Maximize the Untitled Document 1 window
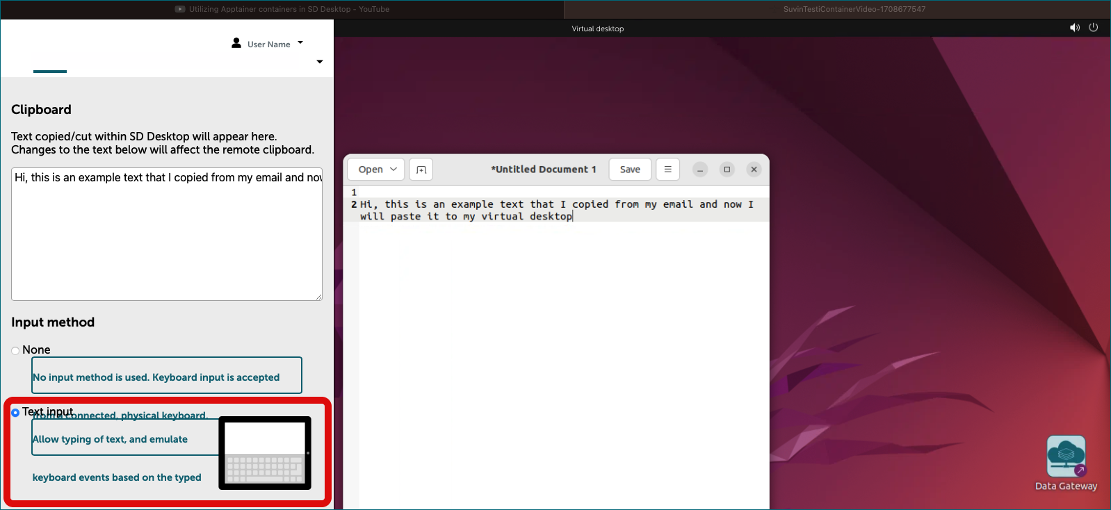 pyautogui.click(x=727, y=170)
